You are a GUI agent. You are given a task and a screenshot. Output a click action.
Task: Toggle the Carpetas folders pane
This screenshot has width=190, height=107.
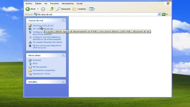(79, 9)
